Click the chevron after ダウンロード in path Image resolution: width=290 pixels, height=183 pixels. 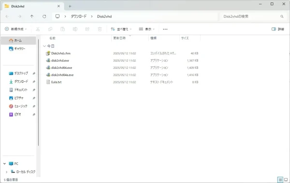pyautogui.click(x=92, y=16)
